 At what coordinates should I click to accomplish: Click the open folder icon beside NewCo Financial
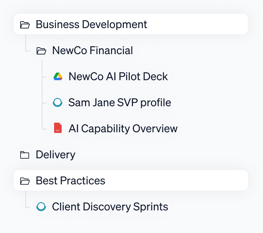41,51
